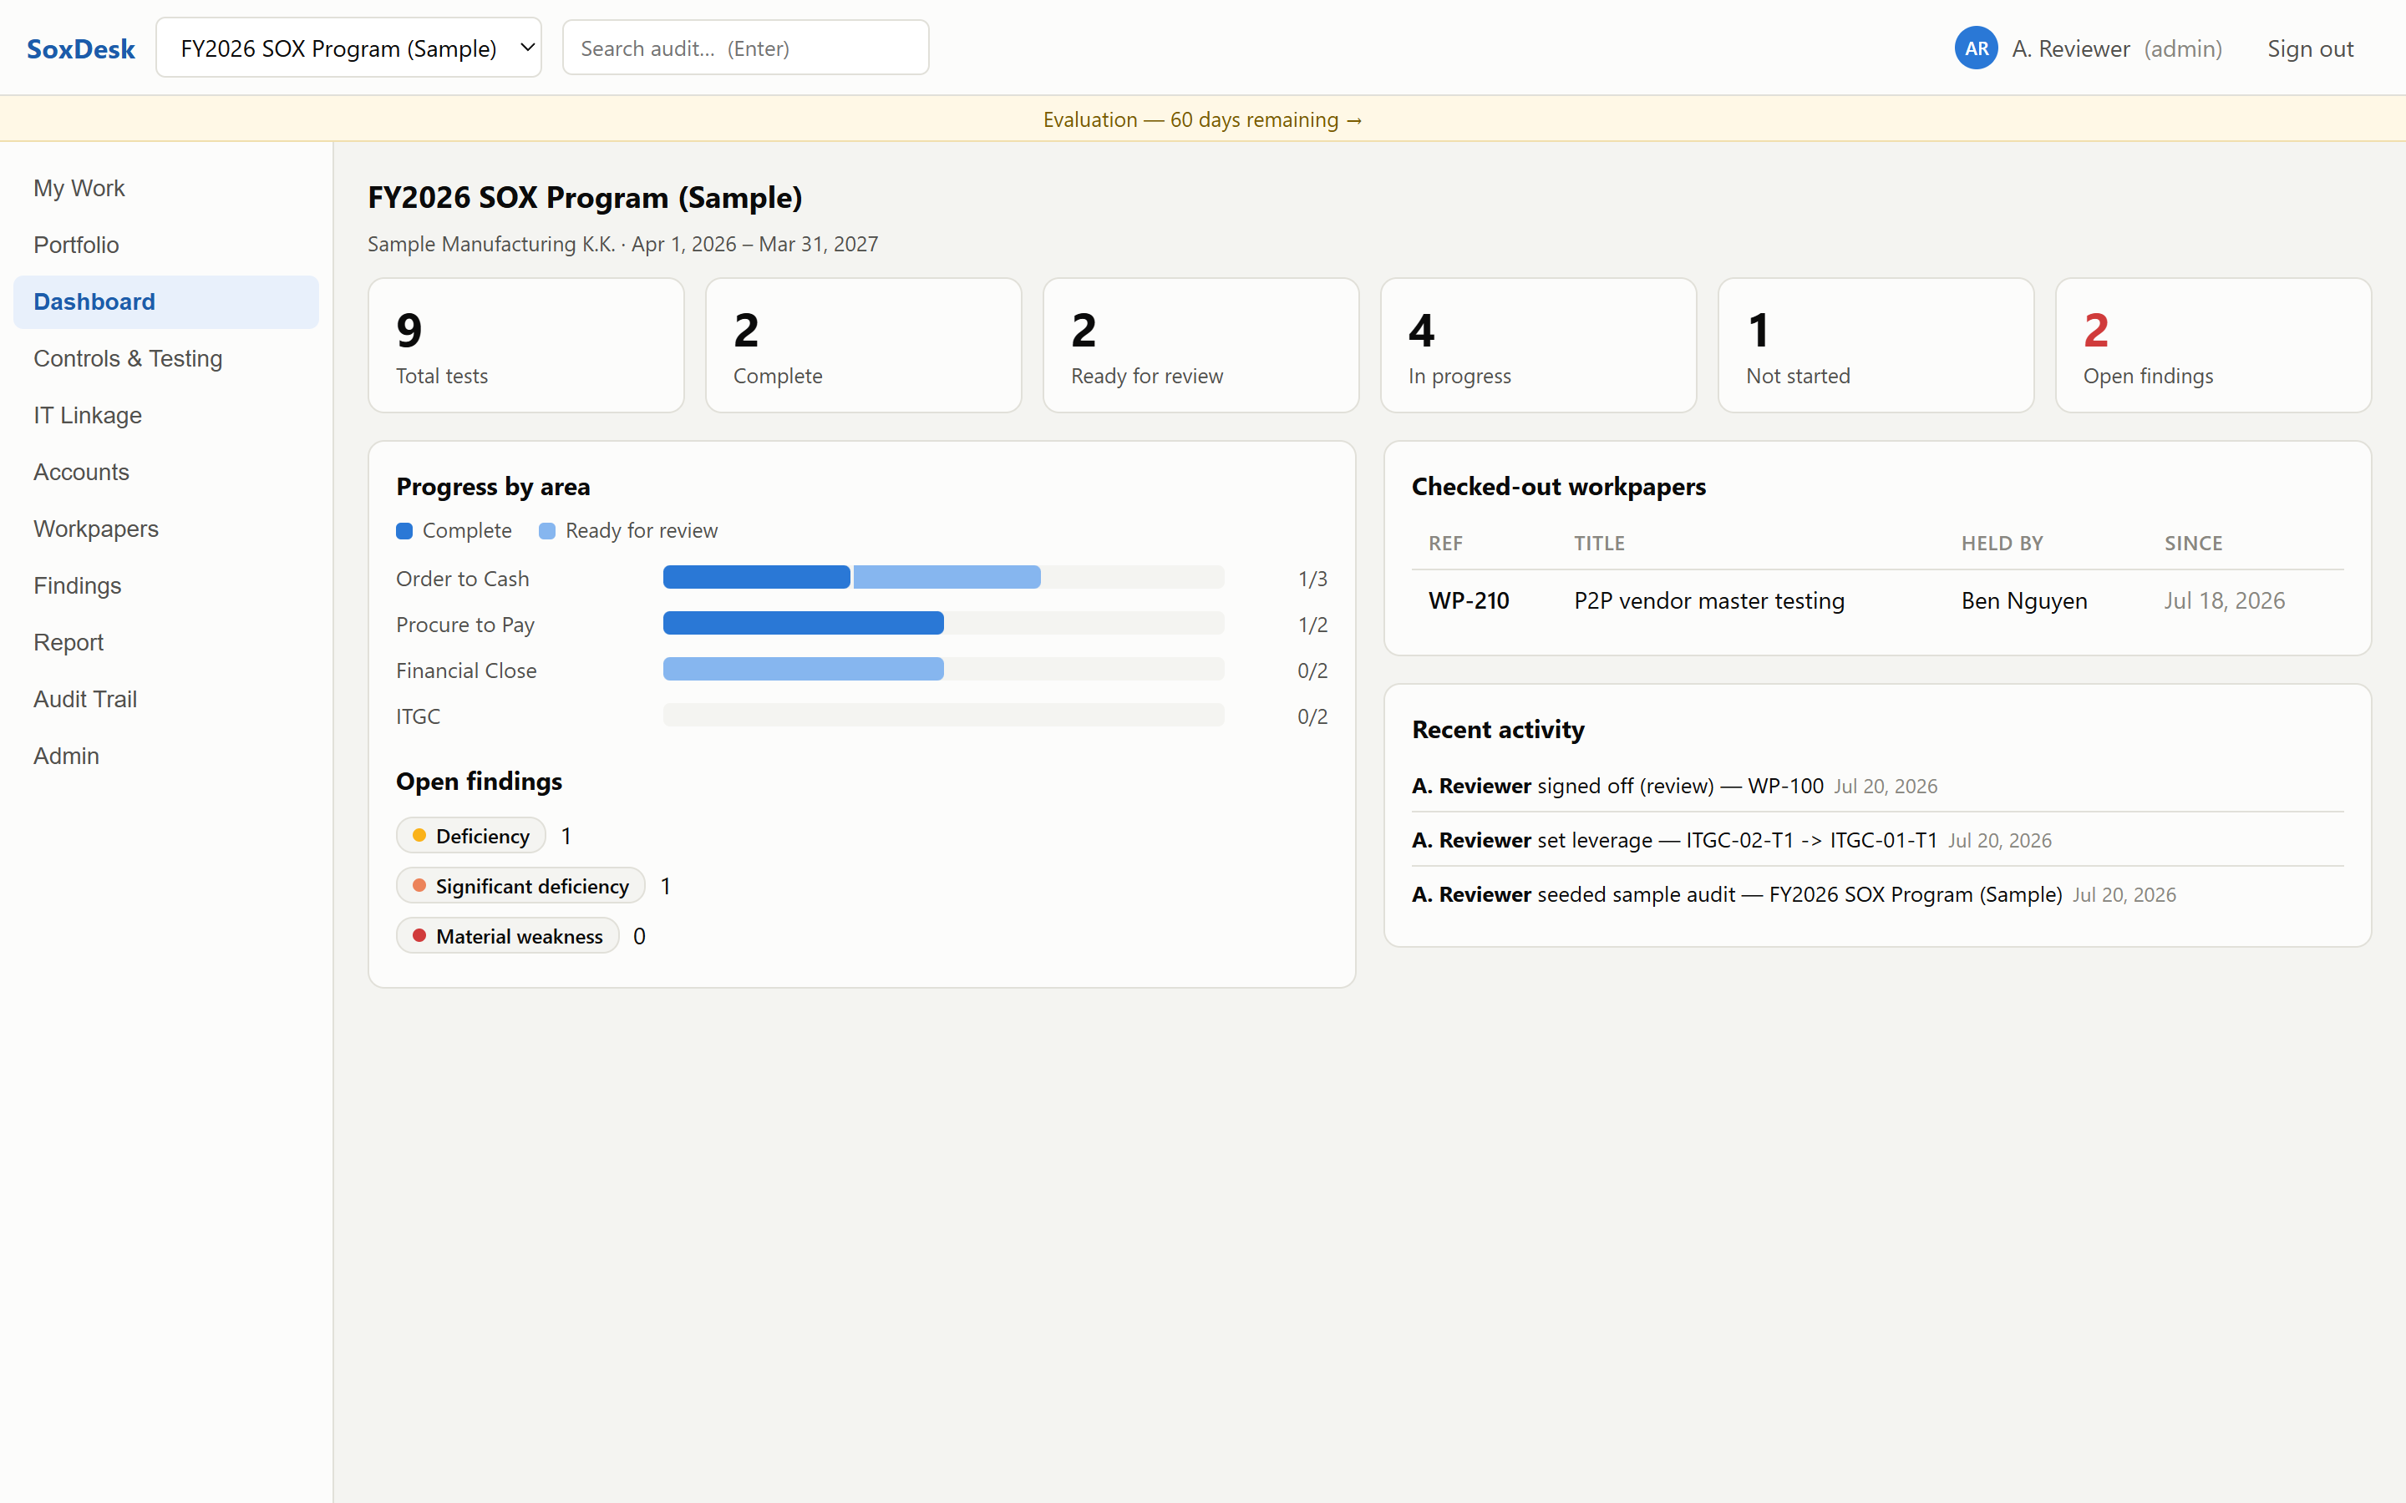Click the 2 Complete stat card
Image resolution: width=2406 pixels, height=1503 pixels.
pos(863,345)
